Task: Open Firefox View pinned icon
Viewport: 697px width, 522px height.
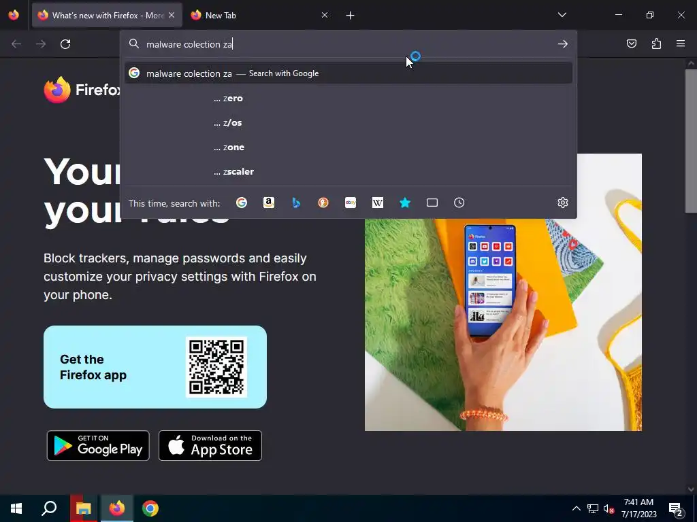Action: (x=14, y=15)
